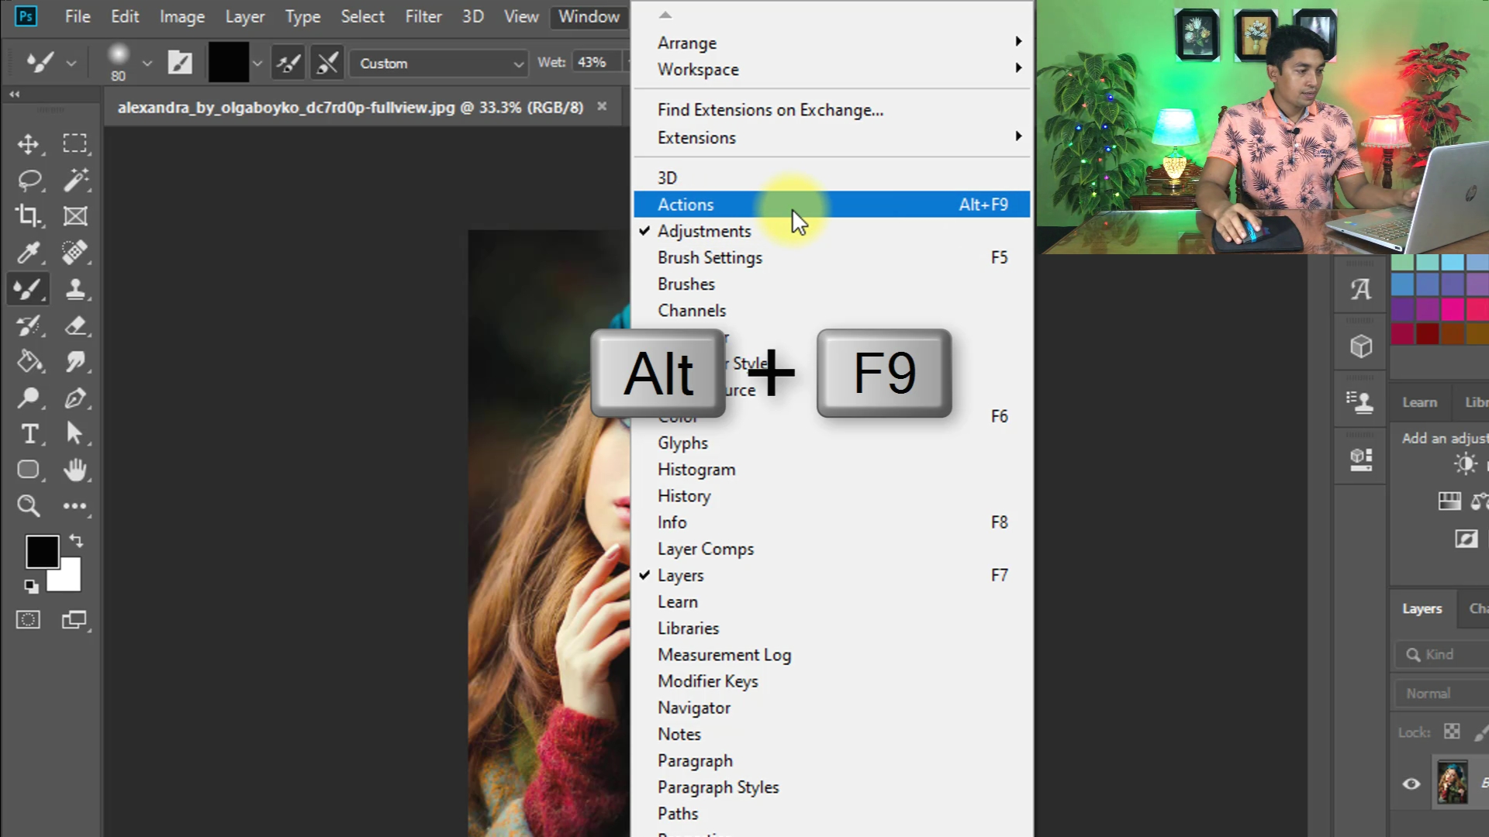The image size is (1489, 837).
Task: Select the Move tool
Action: [29, 144]
